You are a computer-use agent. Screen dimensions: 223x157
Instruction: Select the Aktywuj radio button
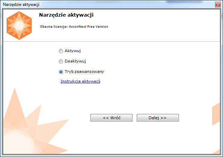pyautogui.click(x=61, y=51)
